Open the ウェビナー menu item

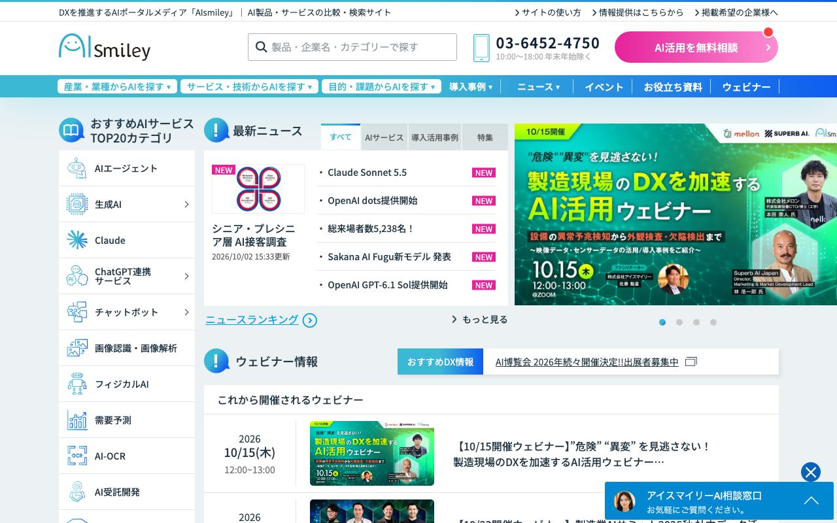[746, 86]
